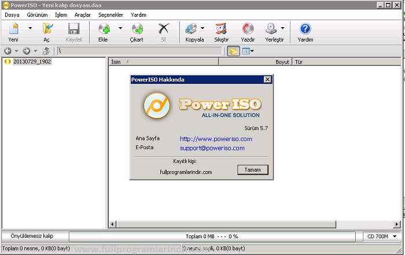The height and width of the screenshot is (255, 405).
Task: Expand the Yeni button dropdown arrow
Action: [x=30, y=28]
